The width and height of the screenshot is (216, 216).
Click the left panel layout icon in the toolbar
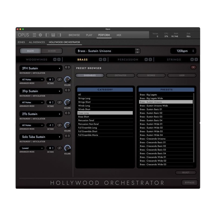click(47, 35)
